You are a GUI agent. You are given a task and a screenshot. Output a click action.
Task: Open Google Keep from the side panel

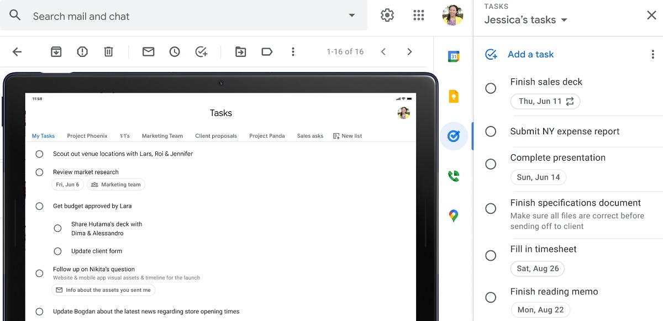454,95
